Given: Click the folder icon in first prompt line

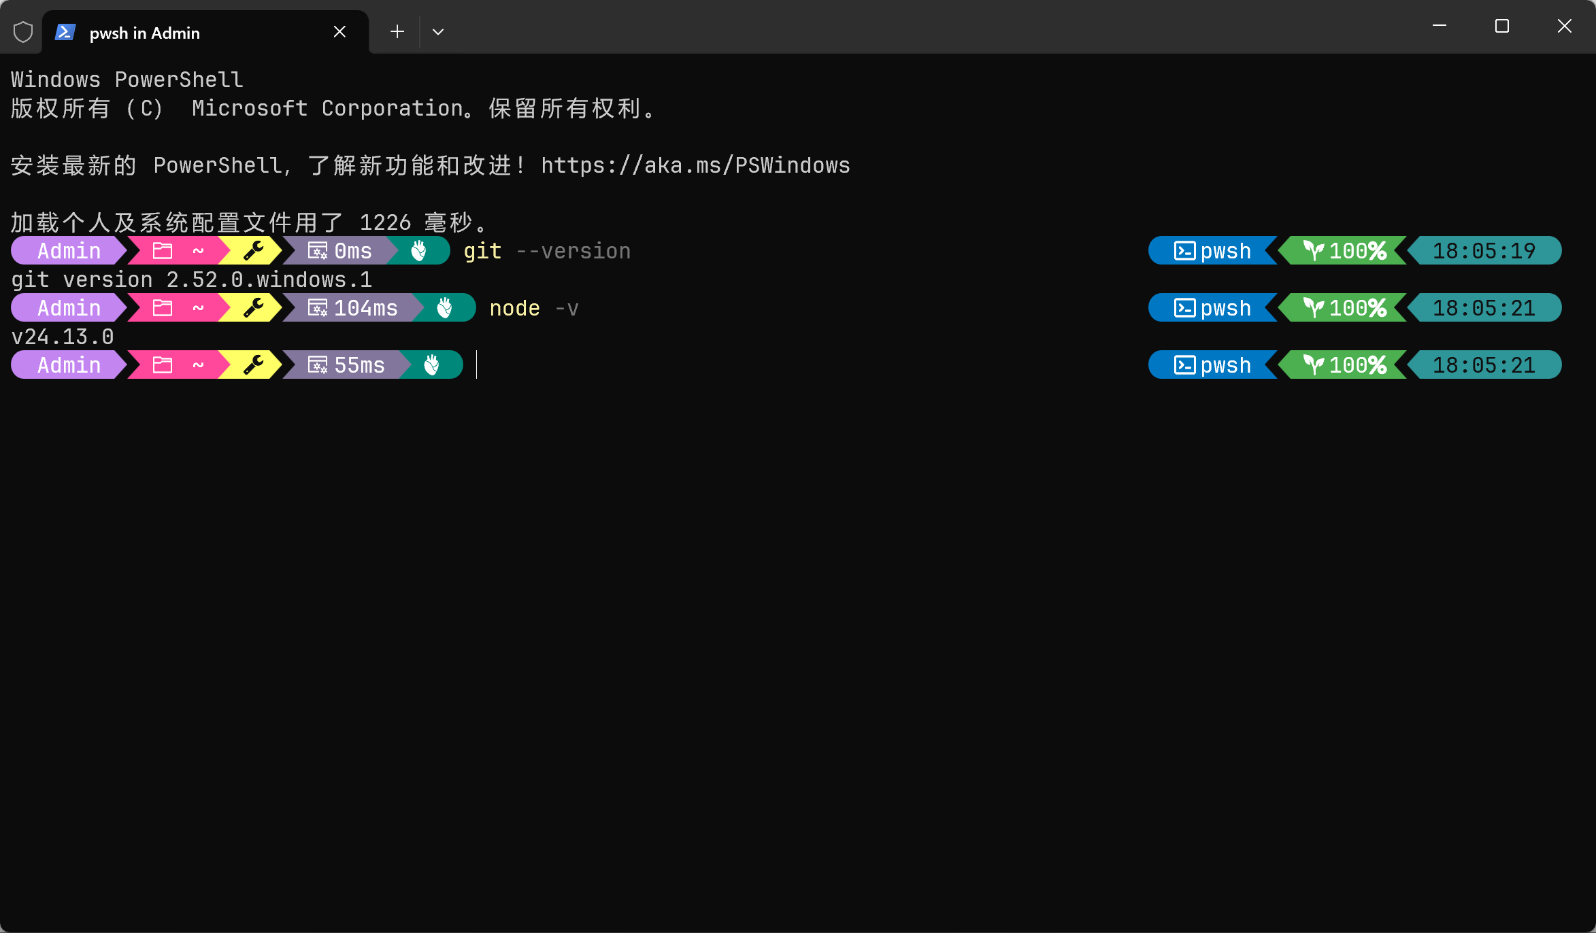Looking at the screenshot, I should point(163,251).
